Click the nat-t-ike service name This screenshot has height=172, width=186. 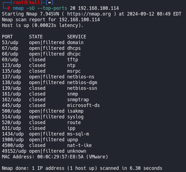(x=79, y=145)
